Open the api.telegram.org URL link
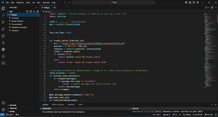 (x=93, y=43)
